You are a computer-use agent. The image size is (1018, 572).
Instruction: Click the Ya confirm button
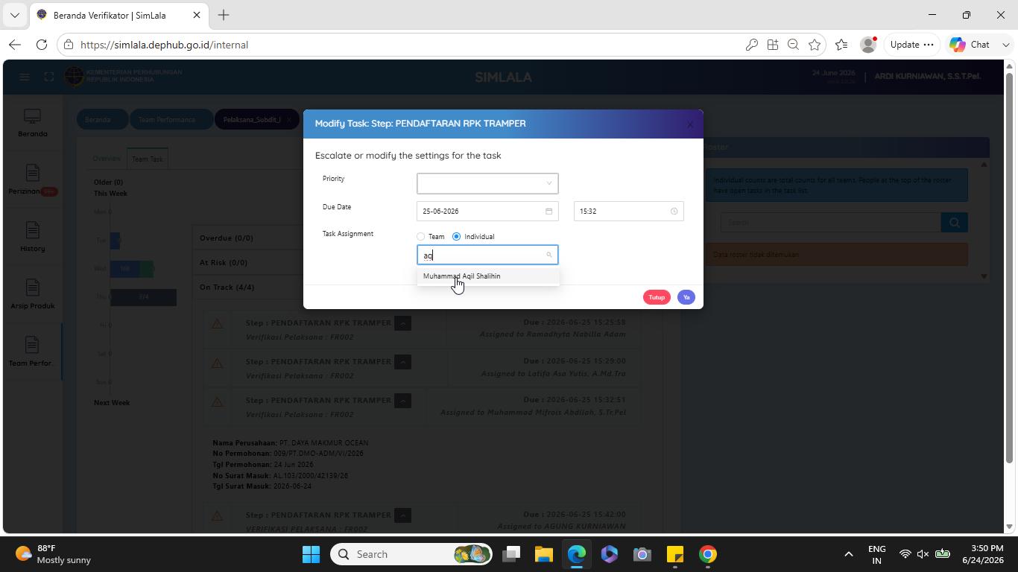tap(686, 297)
